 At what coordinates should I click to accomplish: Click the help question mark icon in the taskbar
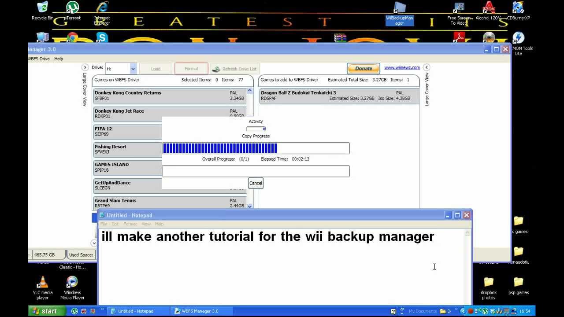tap(393, 311)
